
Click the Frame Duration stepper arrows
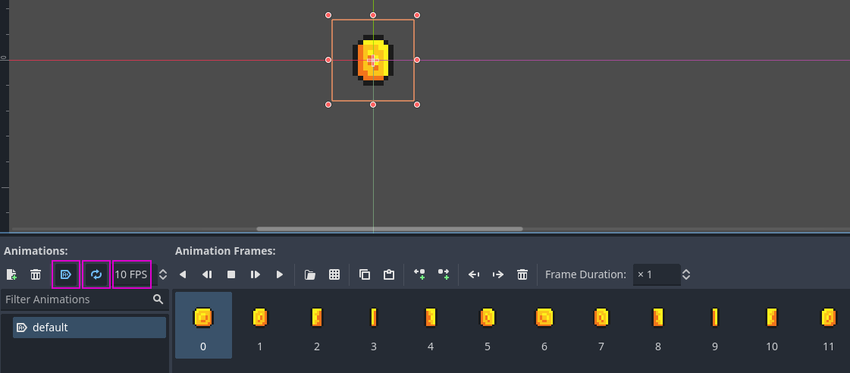pos(686,274)
